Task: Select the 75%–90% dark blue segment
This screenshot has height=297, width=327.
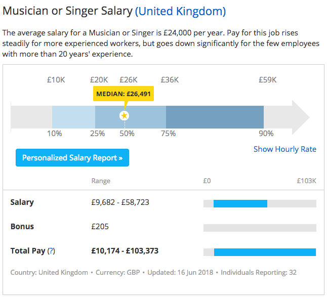Action: (215, 117)
